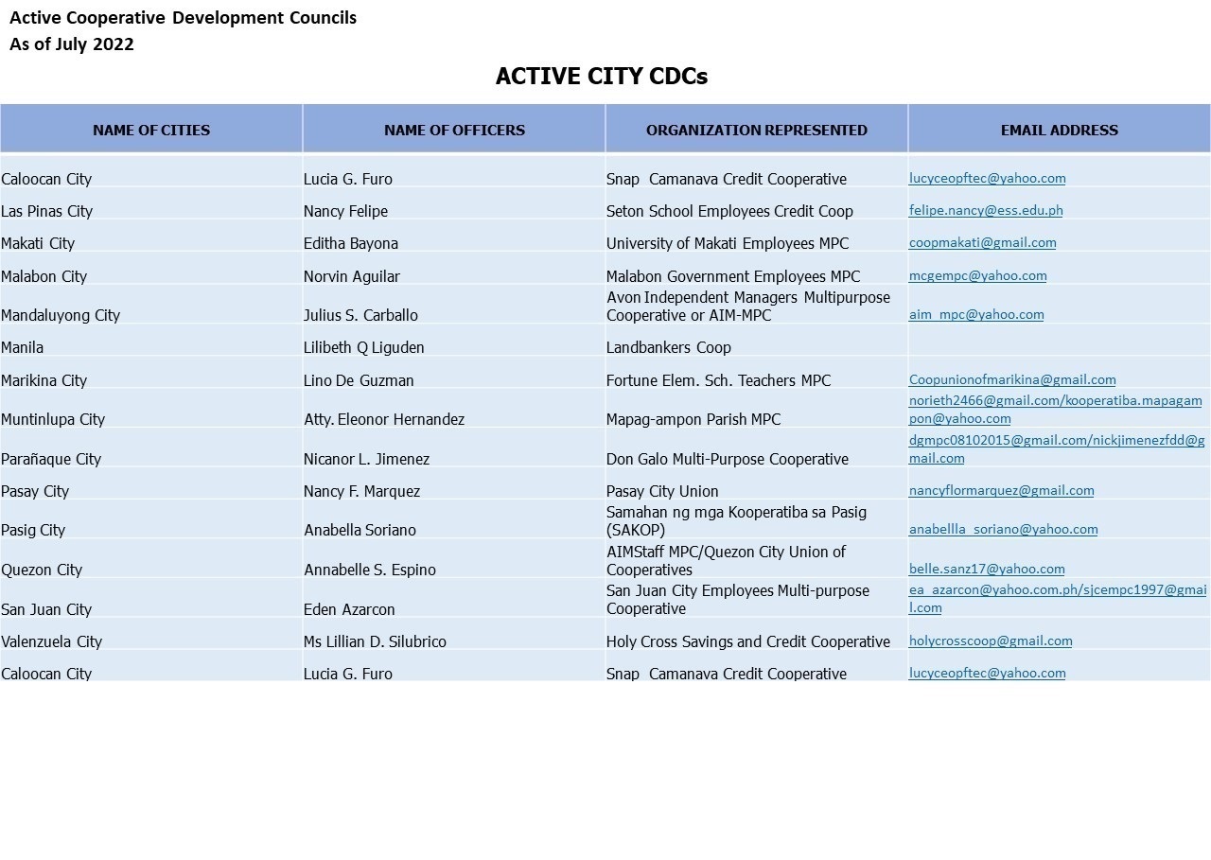Click officer name Annabelle S. Espino
This screenshot has width=1211, height=860.
370,570
